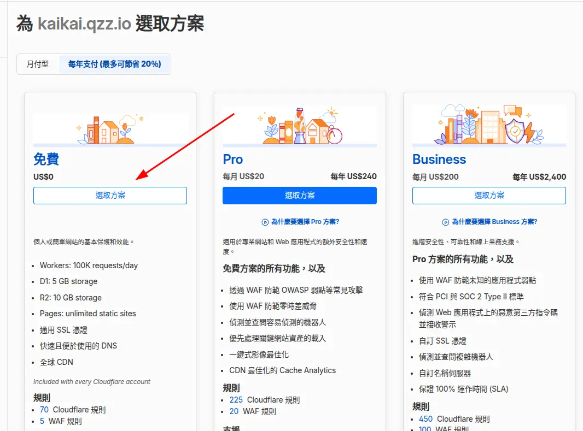The image size is (583, 431).
Task: Click 自訂名稱伺服器 item
Action: coord(445,373)
